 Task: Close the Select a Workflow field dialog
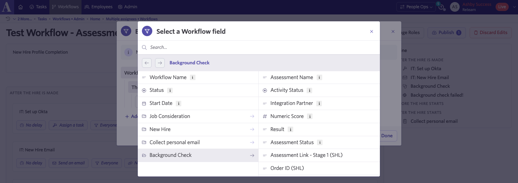(x=372, y=31)
